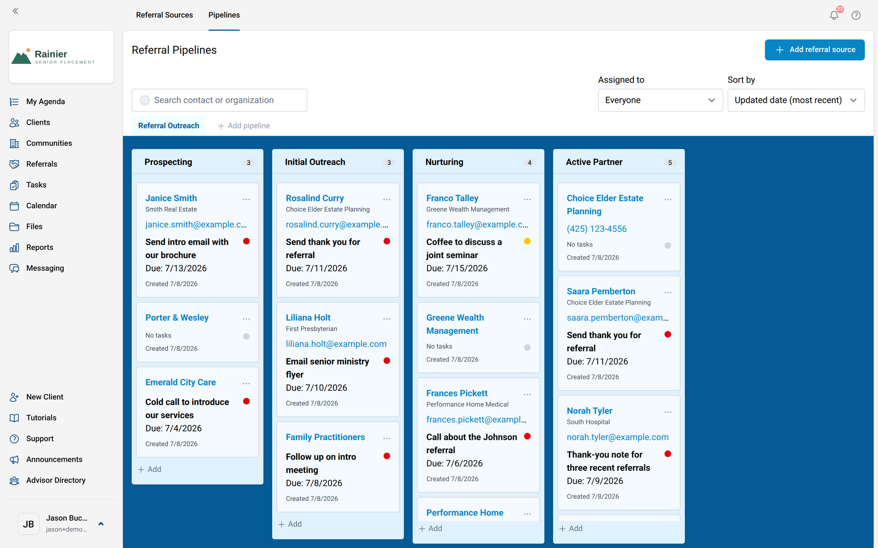Viewport: 878px width, 548px height.
Task: Click the Calendar icon in sidebar
Action: click(x=14, y=206)
